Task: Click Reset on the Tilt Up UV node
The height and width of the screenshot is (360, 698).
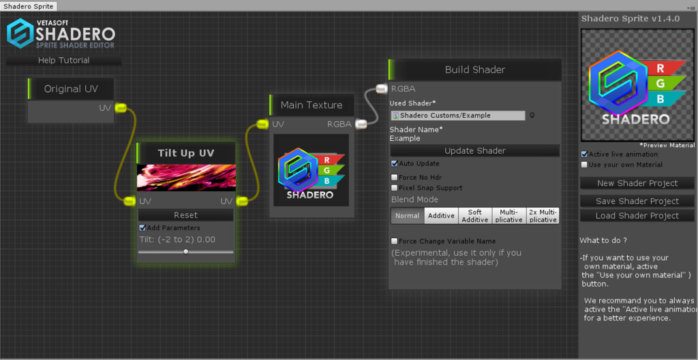Action: (185, 215)
